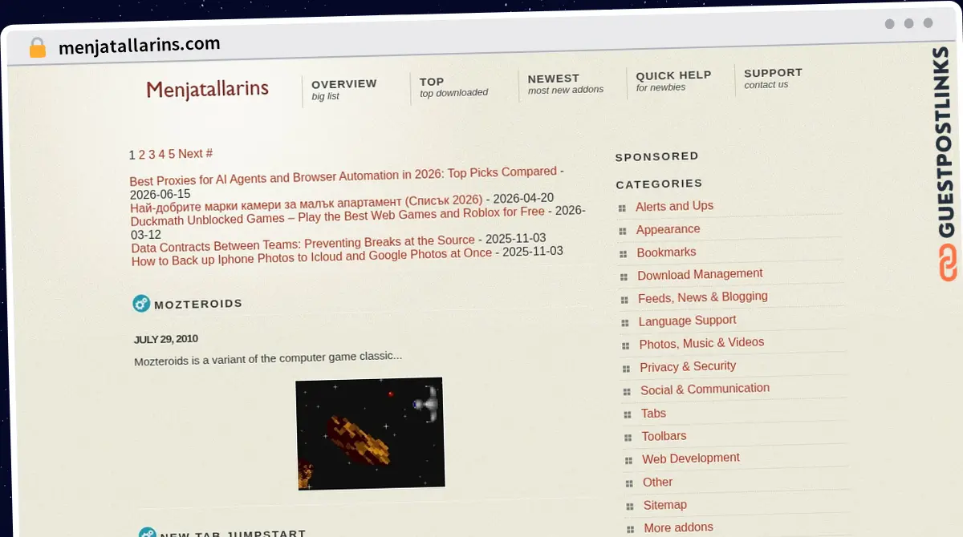The width and height of the screenshot is (963, 537).
Task: Open the Tabs category
Action: tap(653, 414)
